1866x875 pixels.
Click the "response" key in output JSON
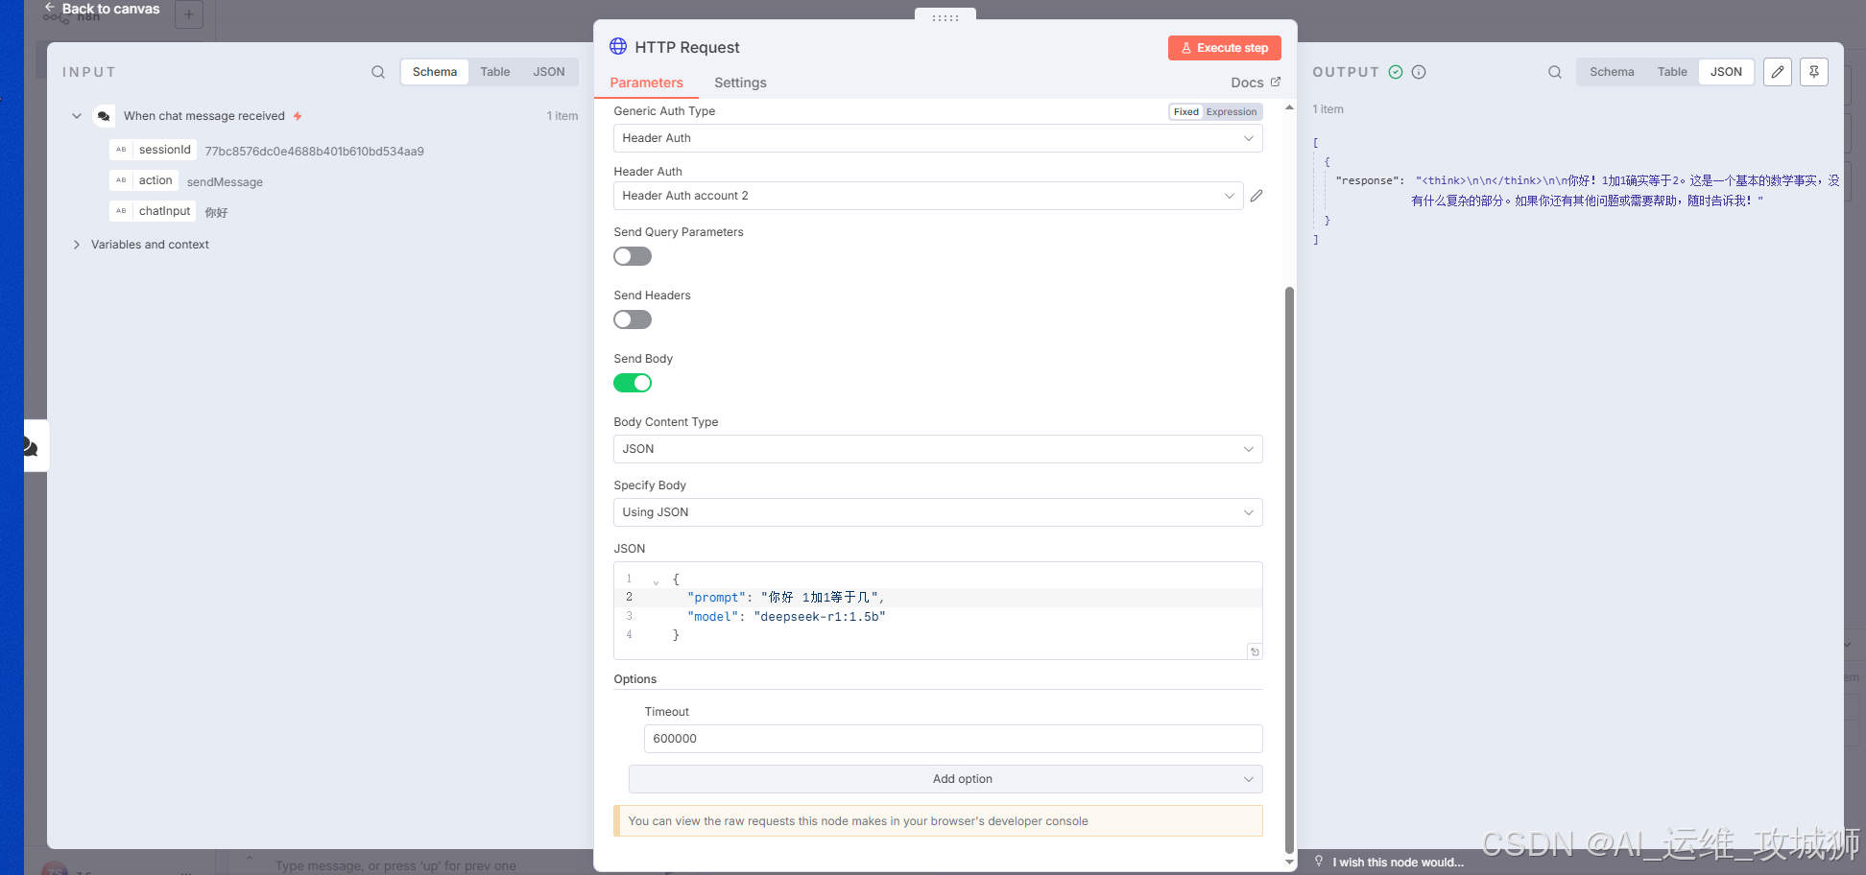[1369, 180]
